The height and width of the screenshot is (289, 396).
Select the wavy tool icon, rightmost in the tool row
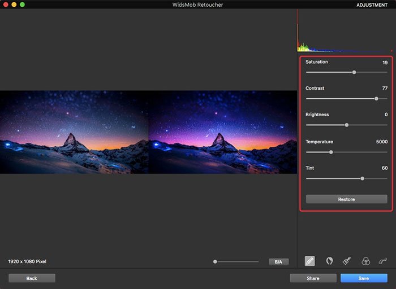click(x=383, y=261)
